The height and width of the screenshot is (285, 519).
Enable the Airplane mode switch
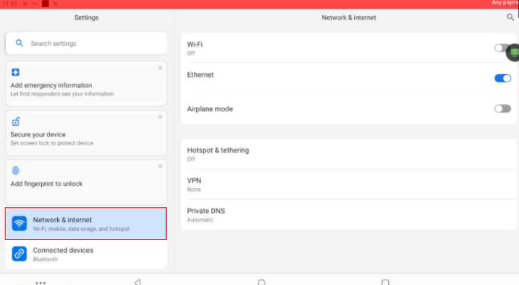[502, 109]
